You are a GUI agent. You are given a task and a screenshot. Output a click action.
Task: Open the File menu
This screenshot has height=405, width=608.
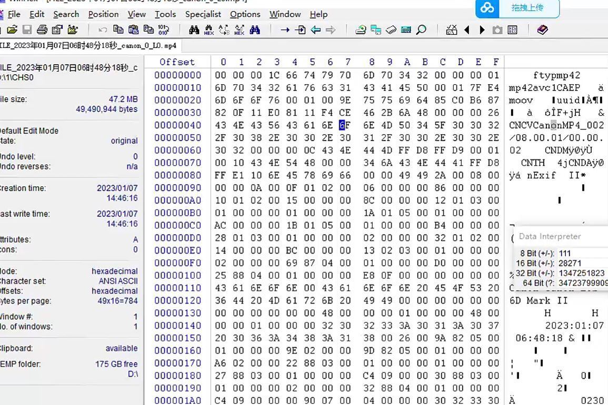14,14
